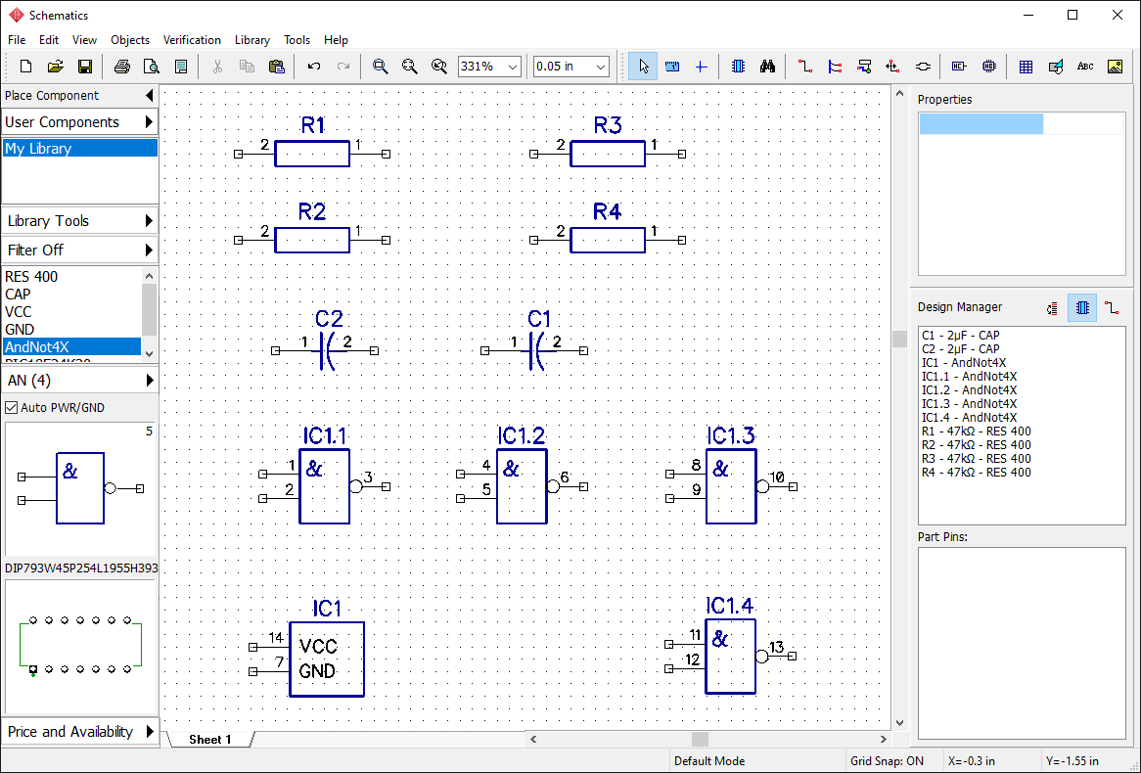Open the Verification menu
This screenshot has width=1141, height=773.
click(x=192, y=40)
